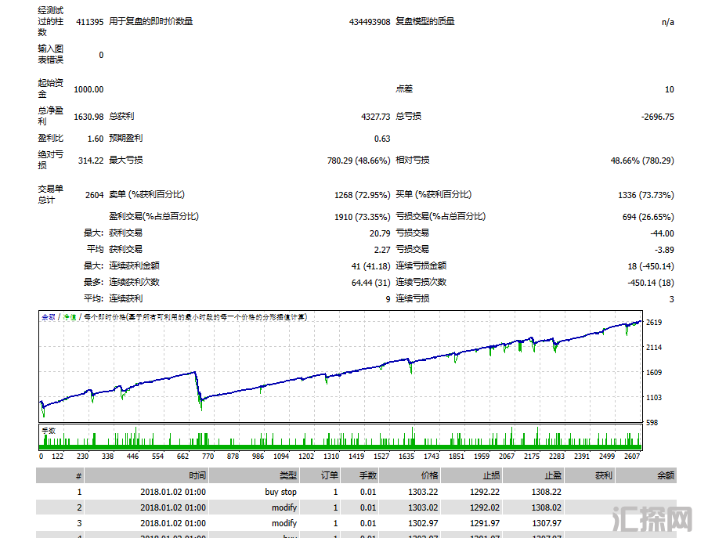Select the 价格 column header
Viewport: 708px width, 538px height.
[x=430, y=475]
